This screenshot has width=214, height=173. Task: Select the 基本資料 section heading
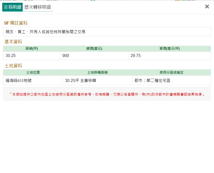(x=13, y=42)
